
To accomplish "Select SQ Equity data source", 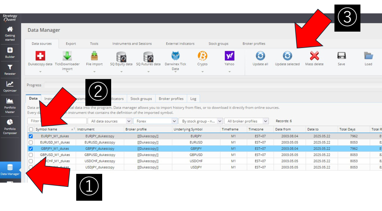I will point(121,57).
